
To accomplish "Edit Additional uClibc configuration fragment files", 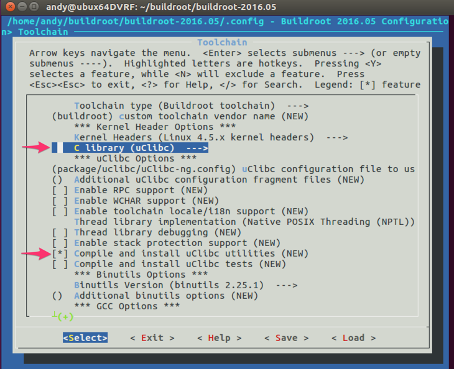I will [x=208, y=180].
